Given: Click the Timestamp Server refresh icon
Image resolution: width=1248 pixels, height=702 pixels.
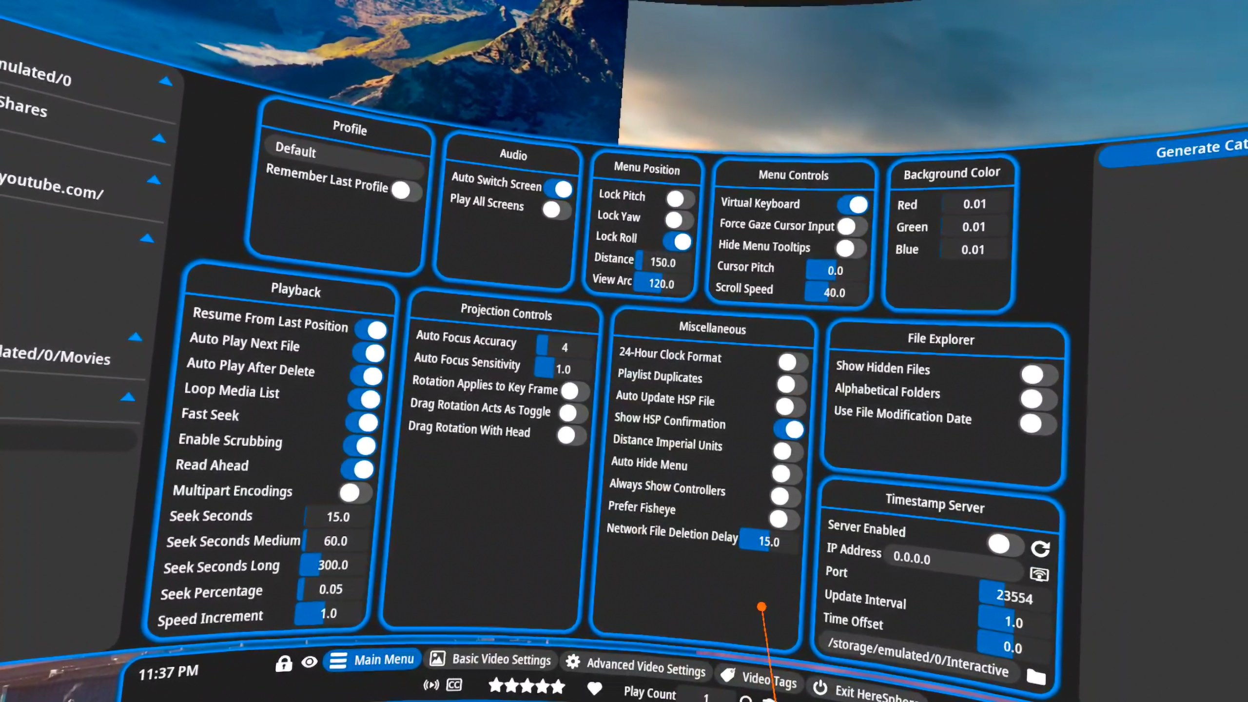Looking at the screenshot, I should [1040, 549].
